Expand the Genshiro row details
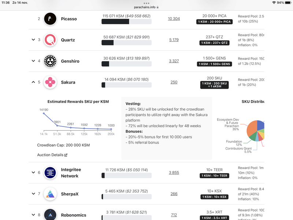Viewport: 293px width, 220px height. coord(33,61)
